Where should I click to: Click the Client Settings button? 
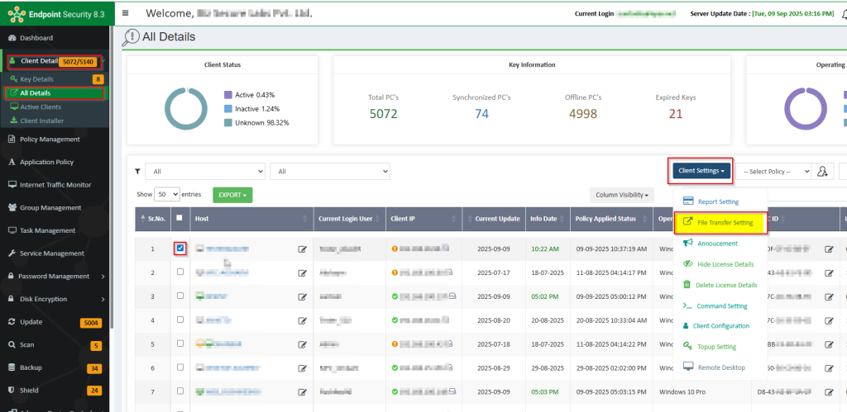point(701,171)
